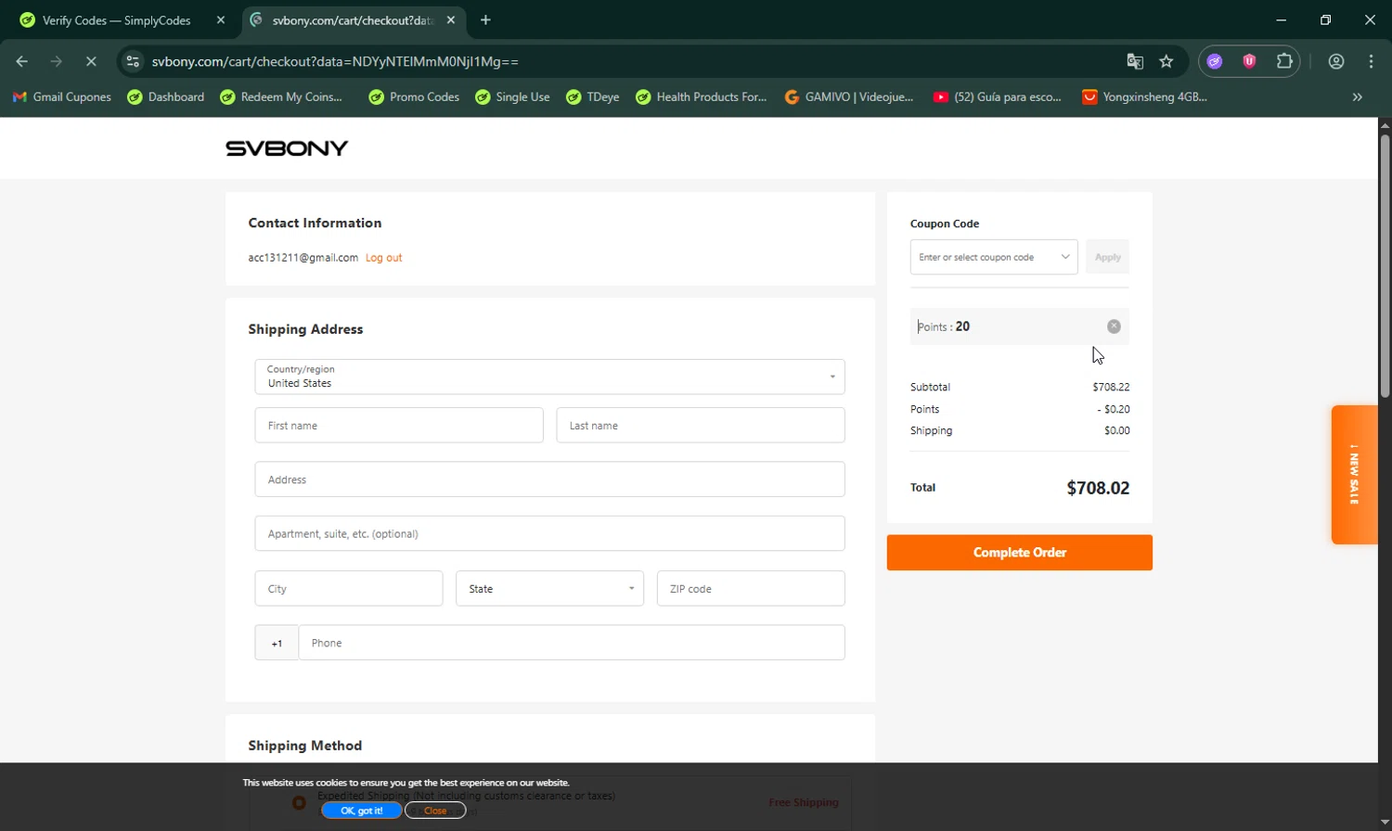Screen dimensions: 1392x831
Task: Open a new browser tab
Action: coord(485,19)
